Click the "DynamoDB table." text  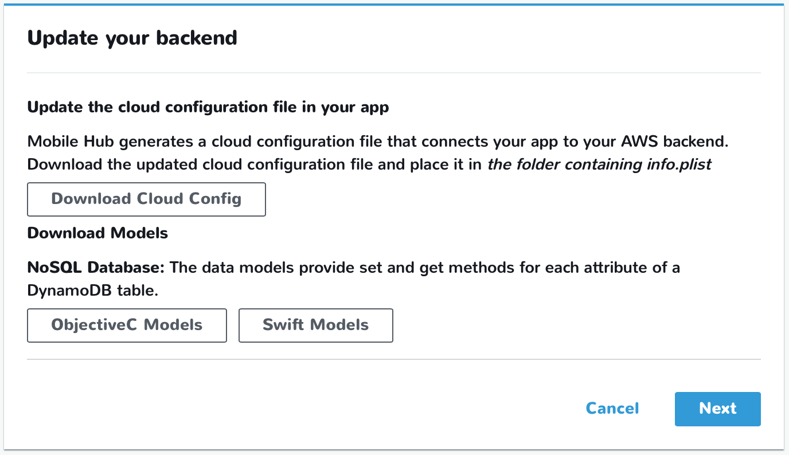click(92, 291)
